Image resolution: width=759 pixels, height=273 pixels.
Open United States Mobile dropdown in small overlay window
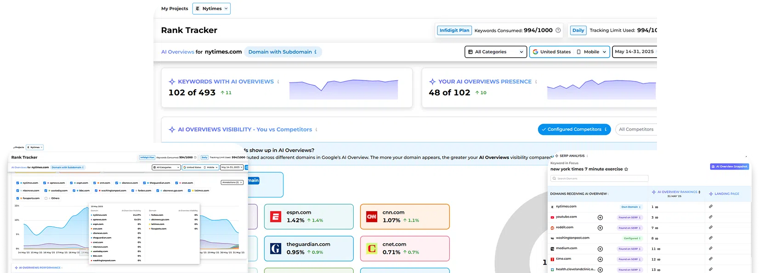coord(200,167)
